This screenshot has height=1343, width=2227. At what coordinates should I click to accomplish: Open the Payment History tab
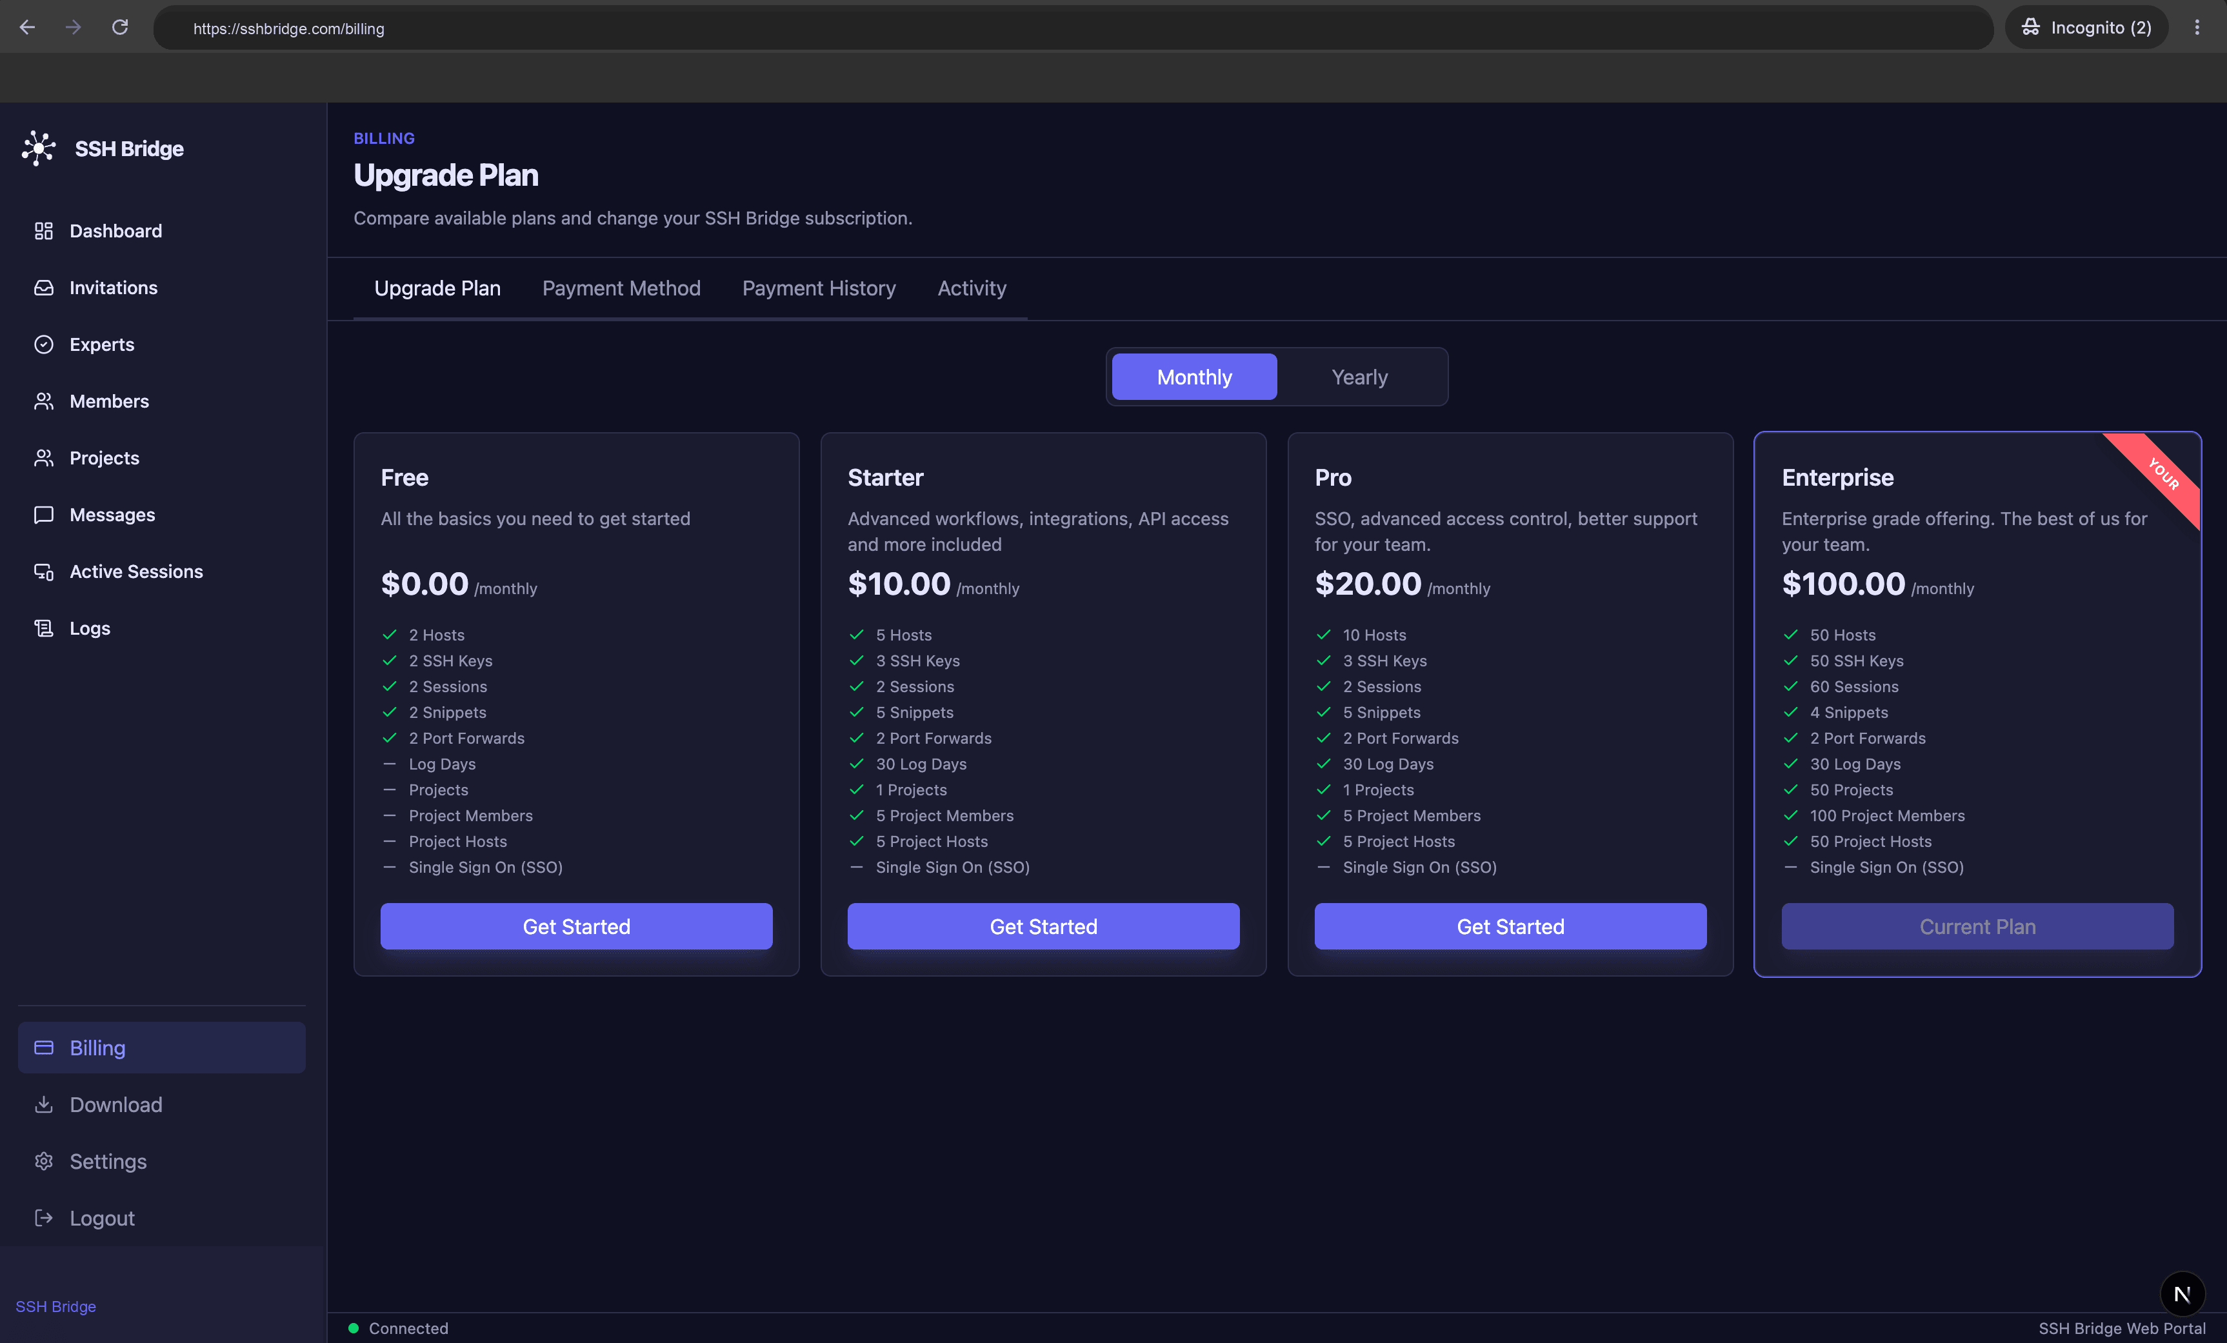pyautogui.click(x=819, y=288)
